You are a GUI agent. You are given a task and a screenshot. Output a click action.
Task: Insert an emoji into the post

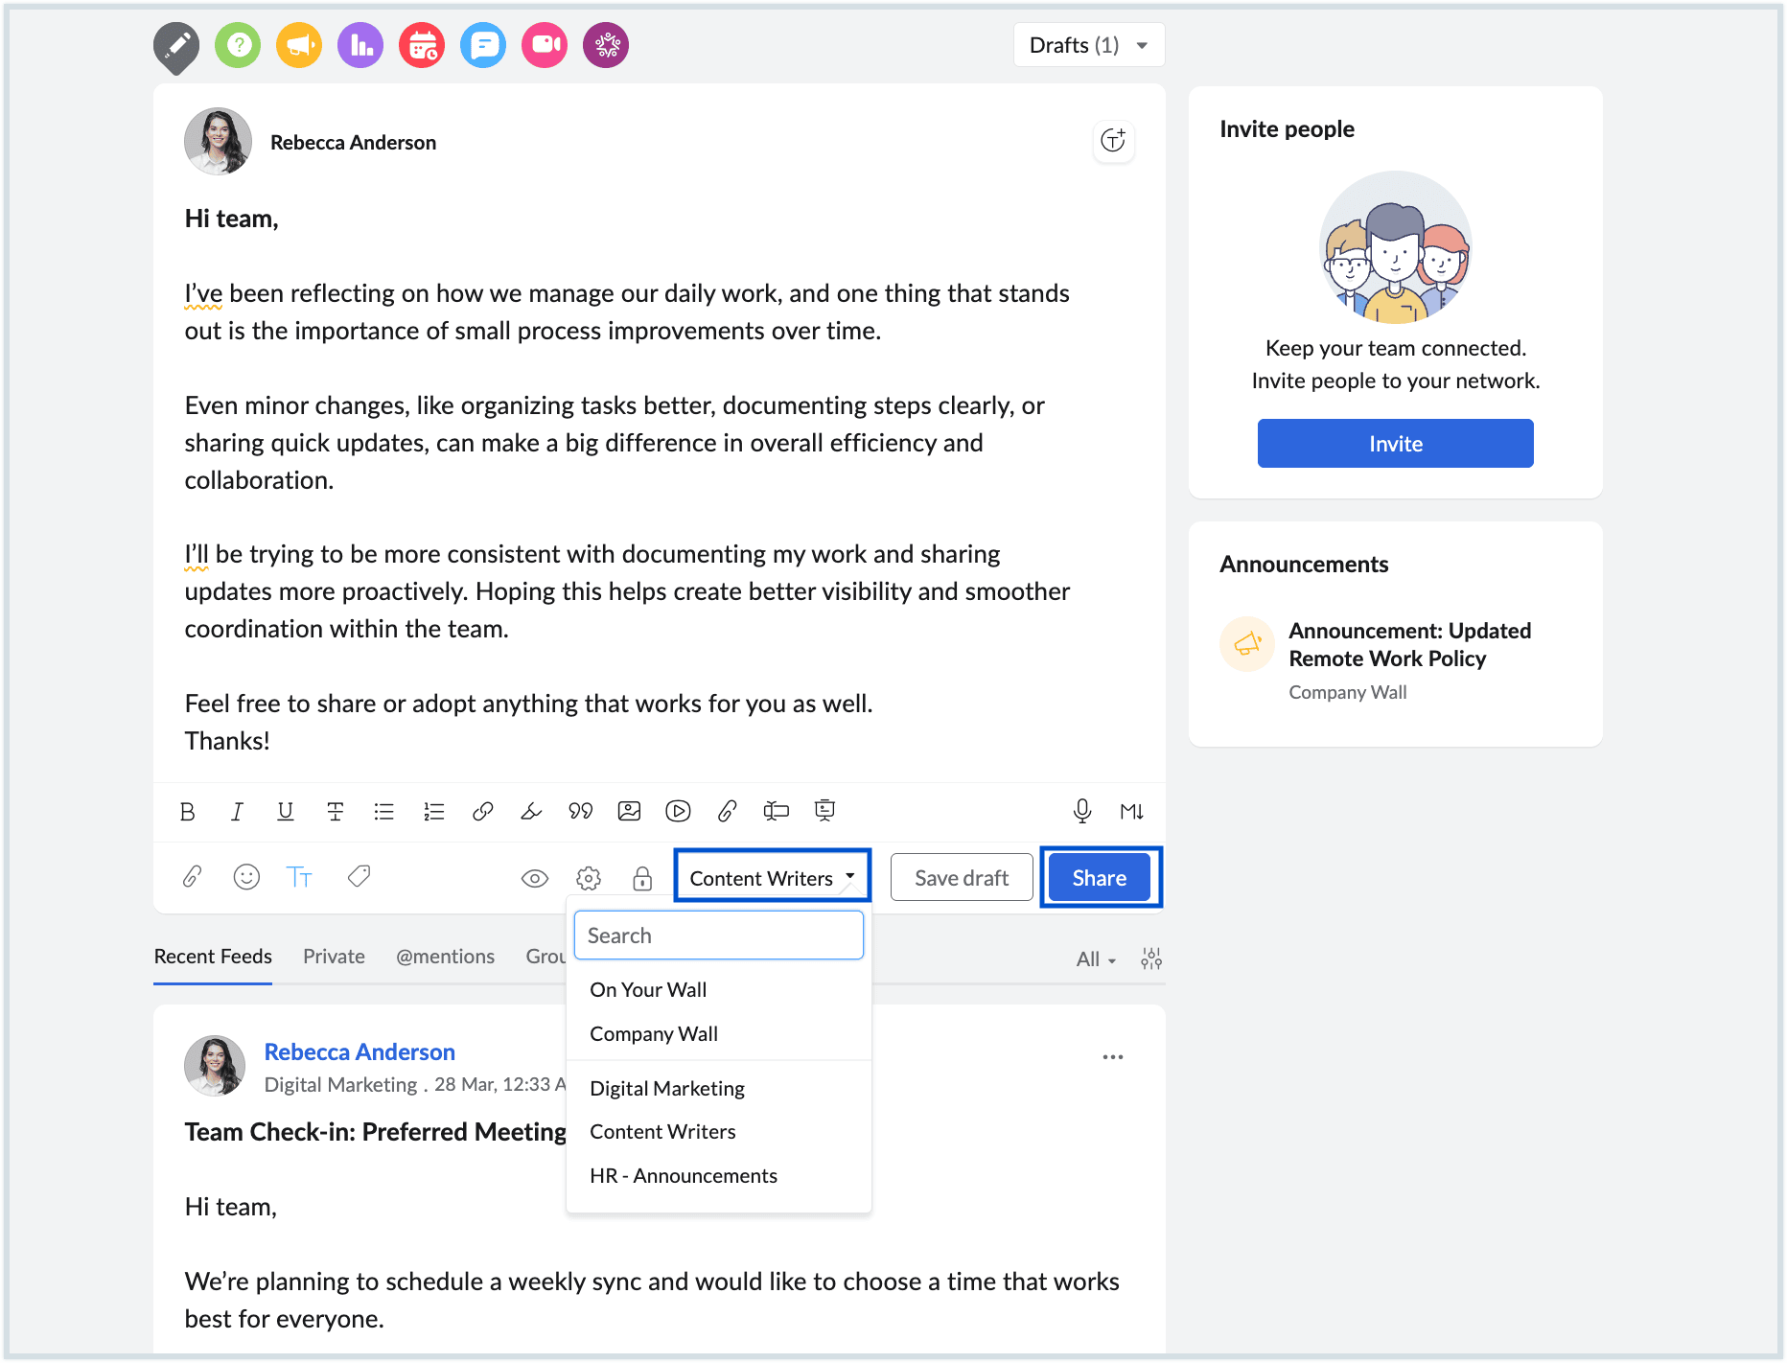coord(245,876)
